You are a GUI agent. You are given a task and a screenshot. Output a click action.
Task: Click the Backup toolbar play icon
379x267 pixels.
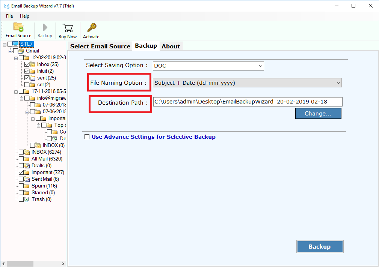tap(45, 27)
